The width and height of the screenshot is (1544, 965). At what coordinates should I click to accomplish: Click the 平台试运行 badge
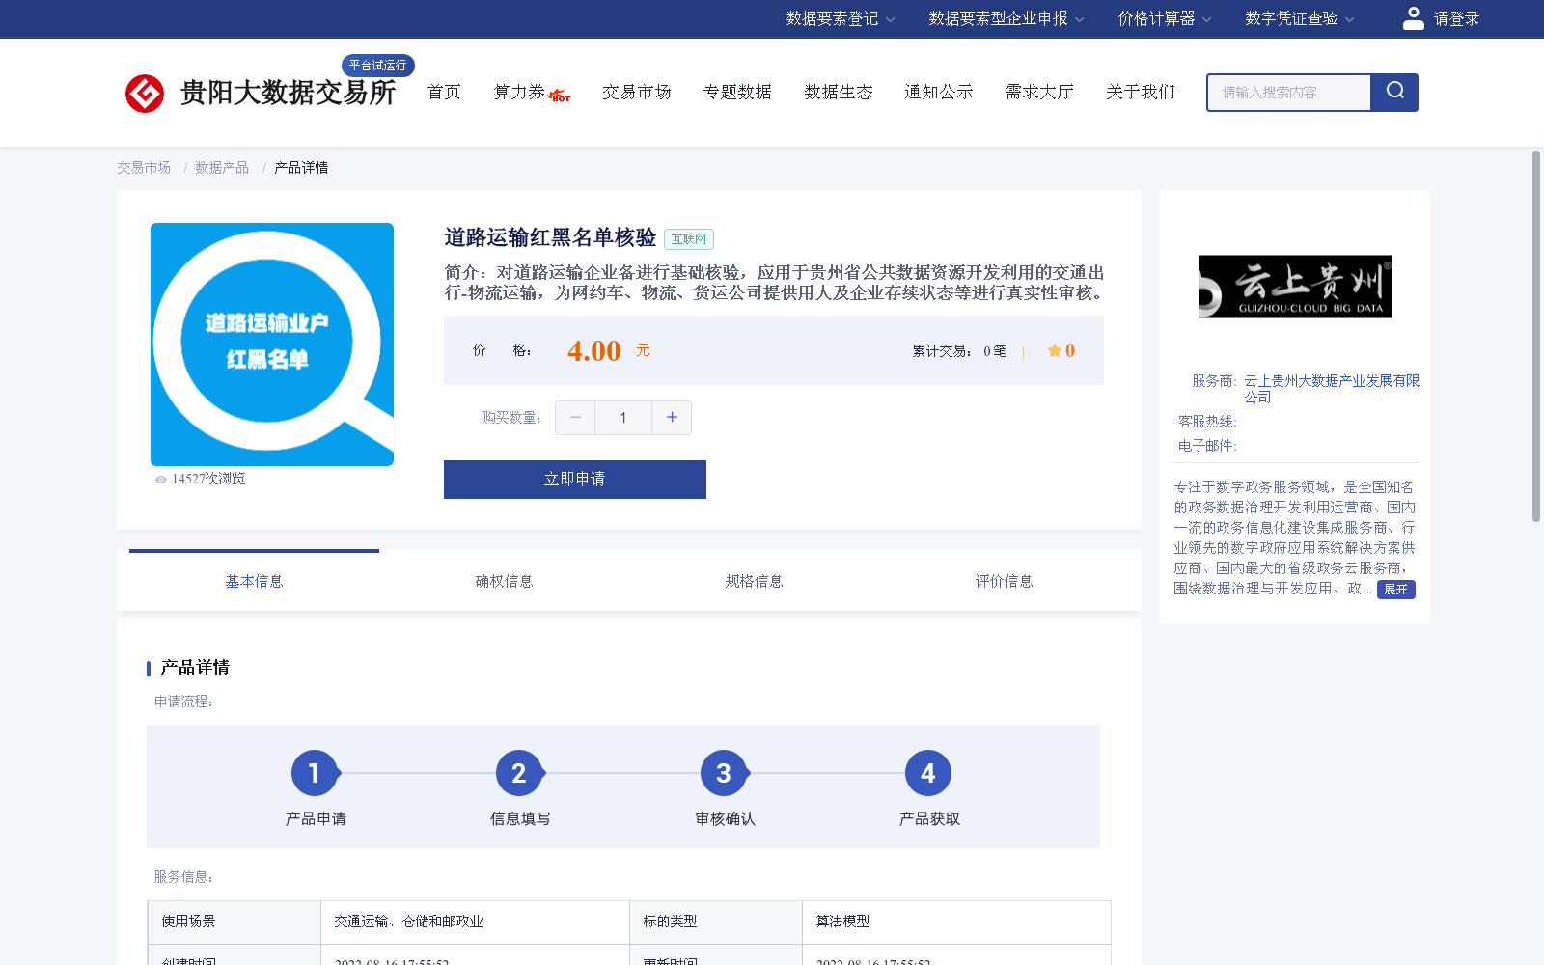coord(378,66)
